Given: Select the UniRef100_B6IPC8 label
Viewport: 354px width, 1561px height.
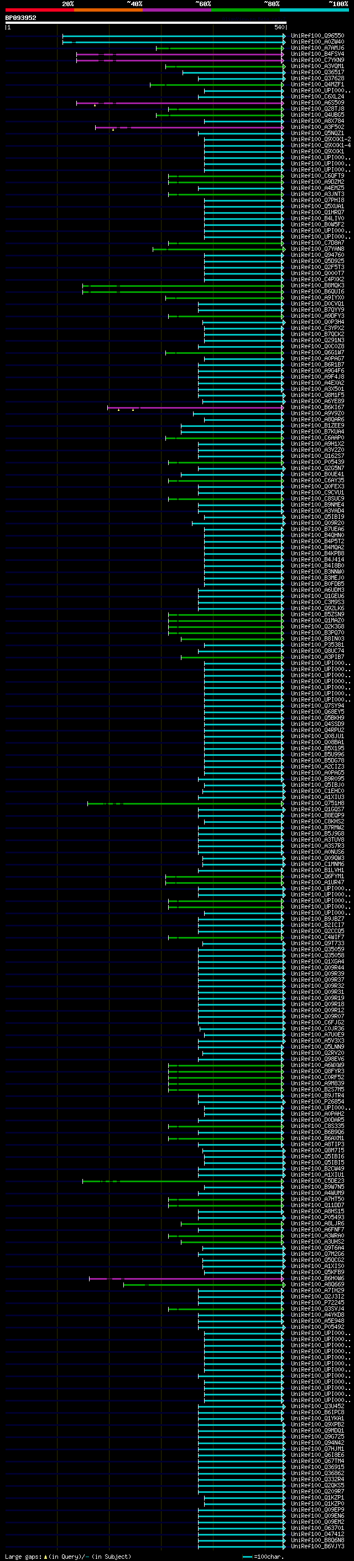Looking at the screenshot, I should [x=317, y=1412].
